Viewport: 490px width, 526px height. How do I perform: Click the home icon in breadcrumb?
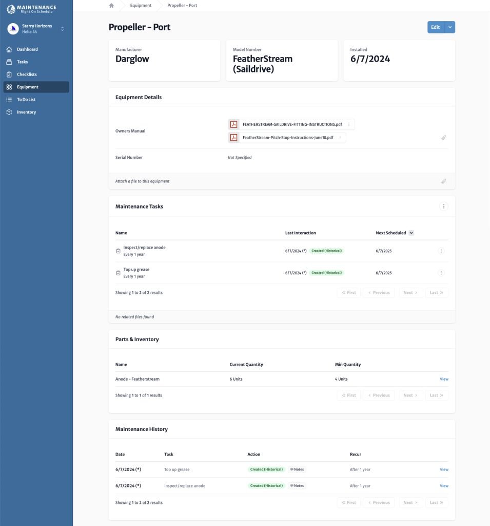(112, 5)
